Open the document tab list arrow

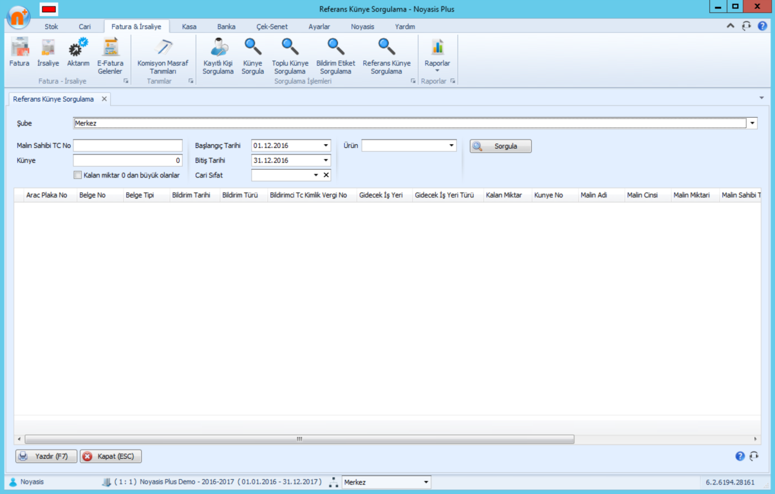tap(761, 98)
